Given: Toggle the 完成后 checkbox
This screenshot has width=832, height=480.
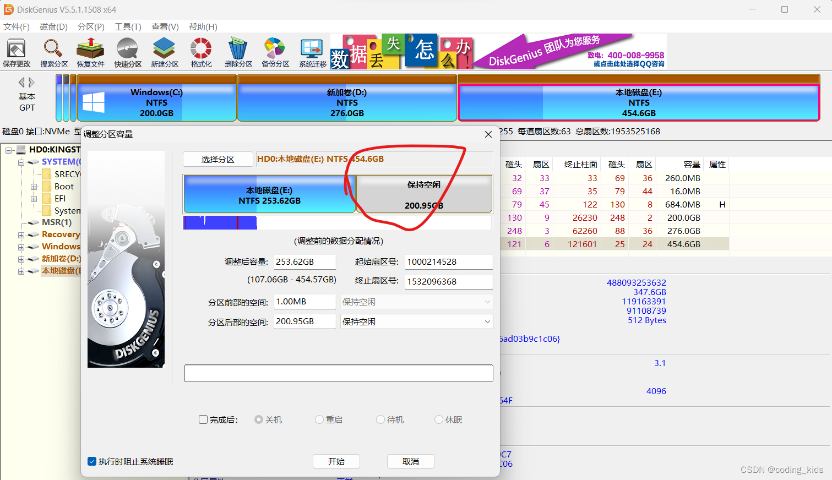Looking at the screenshot, I should (203, 419).
